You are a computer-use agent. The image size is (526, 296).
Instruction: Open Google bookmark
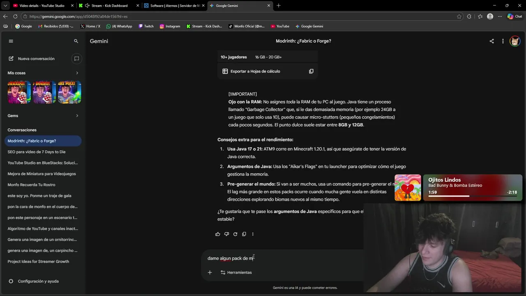23,26
